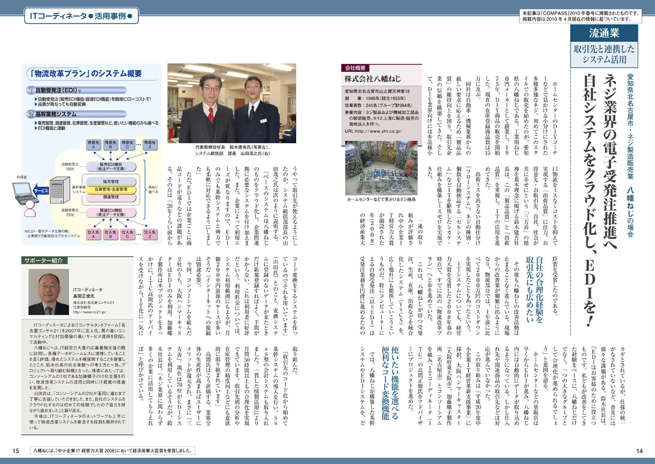Click the 販売管理 box
The image size is (655, 464).
click(111, 182)
